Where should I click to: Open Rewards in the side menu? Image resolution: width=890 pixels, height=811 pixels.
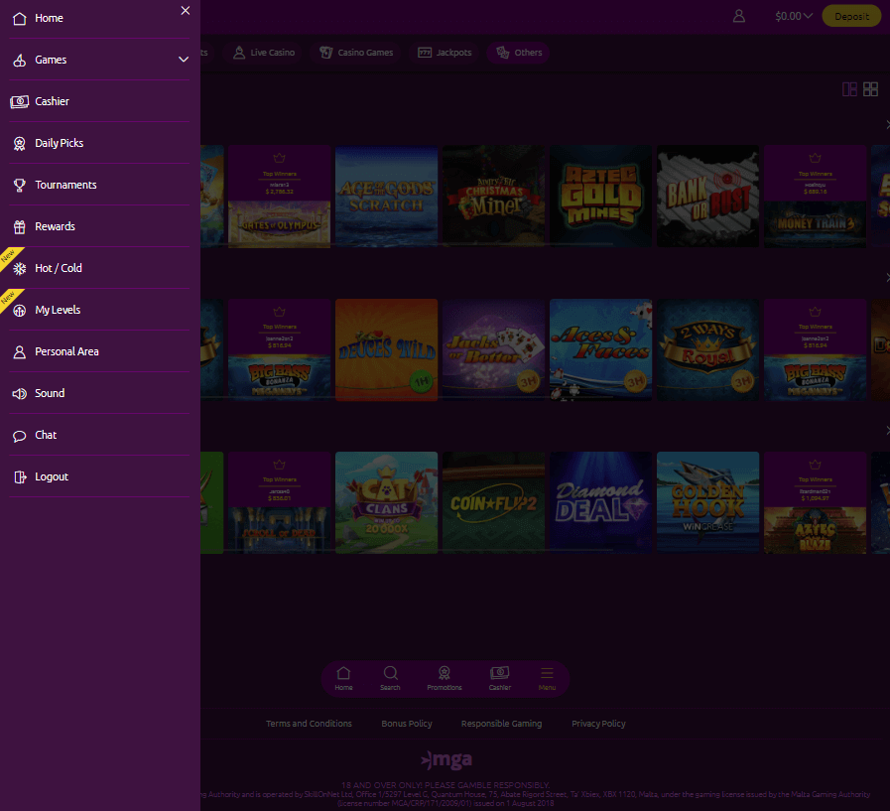tap(99, 226)
